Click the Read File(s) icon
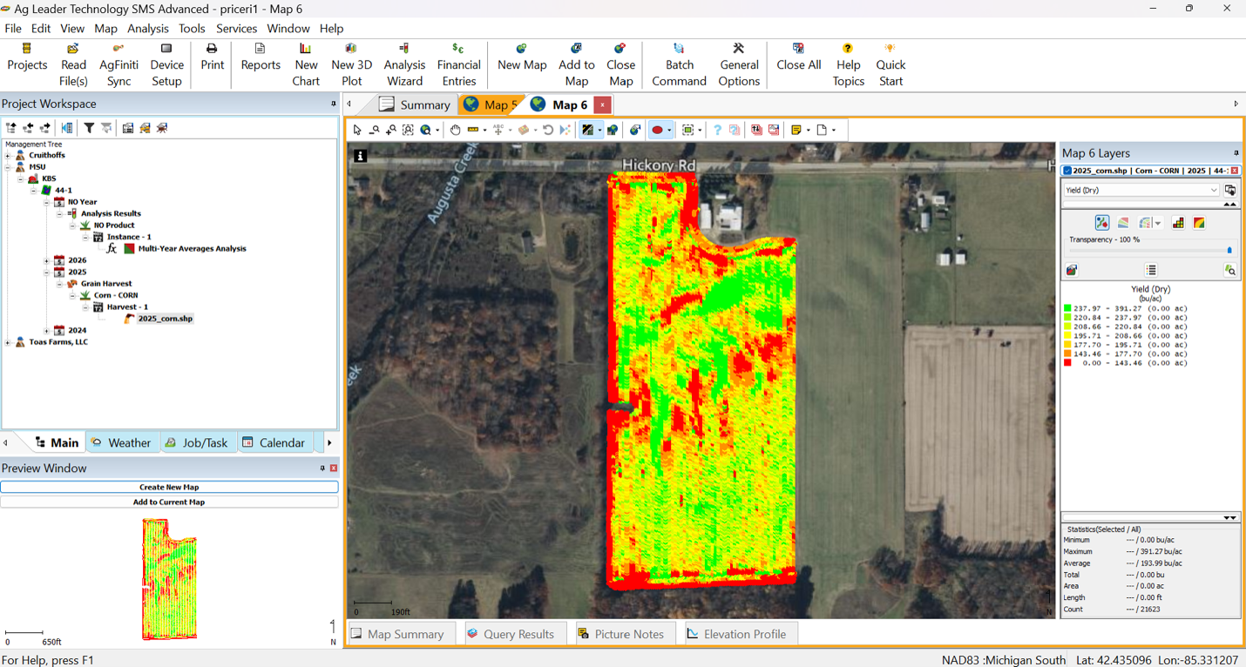Screen dimensions: 1246x667 73,49
